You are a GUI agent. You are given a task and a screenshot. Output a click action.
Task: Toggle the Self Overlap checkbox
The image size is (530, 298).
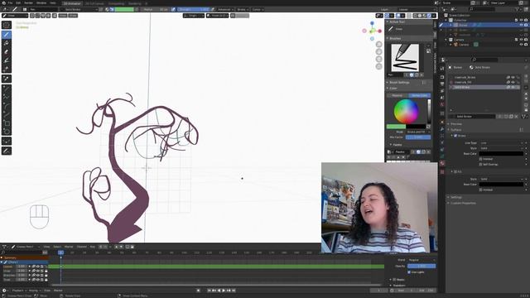pos(480,164)
